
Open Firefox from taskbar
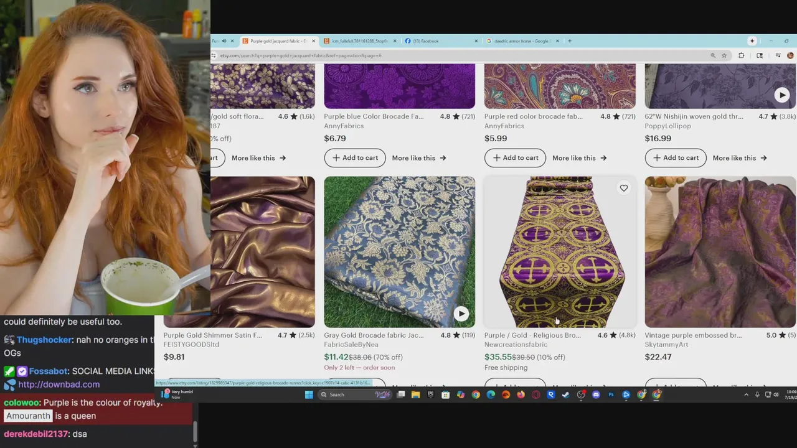pyautogui.click(x=521, y=394)
